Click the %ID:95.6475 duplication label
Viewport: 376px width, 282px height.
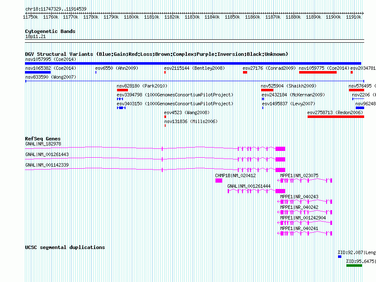(361, 261)
